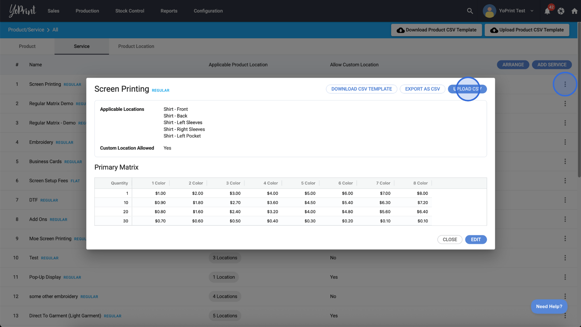Open the three-dot menu for Test row

coord(565,258)
